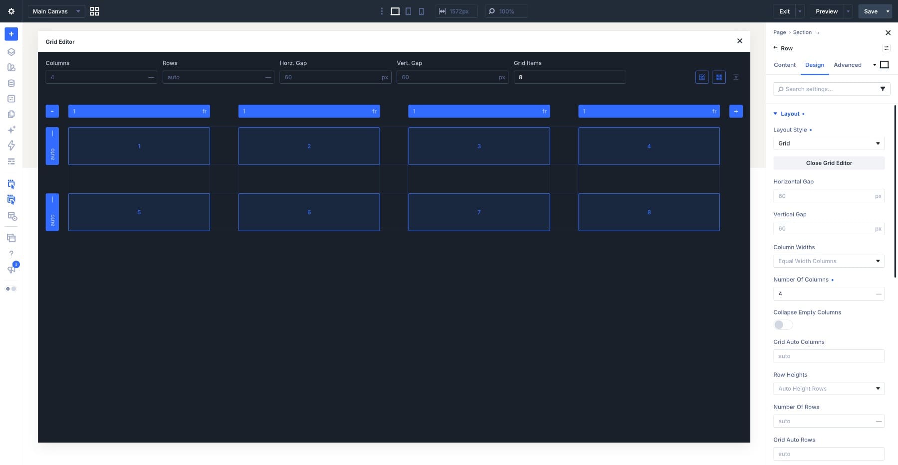Toggle hover click mode icon
This screenshot has width=898, height=465.
(11, 184)
